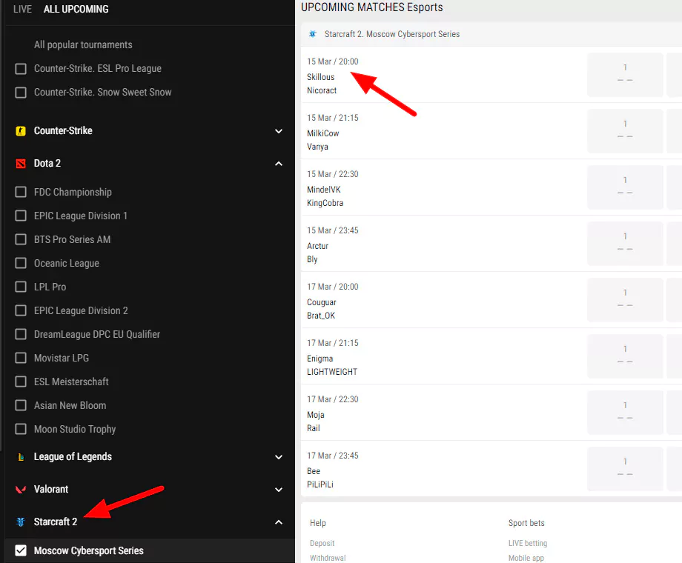Click the League of Legends icon

21,457
